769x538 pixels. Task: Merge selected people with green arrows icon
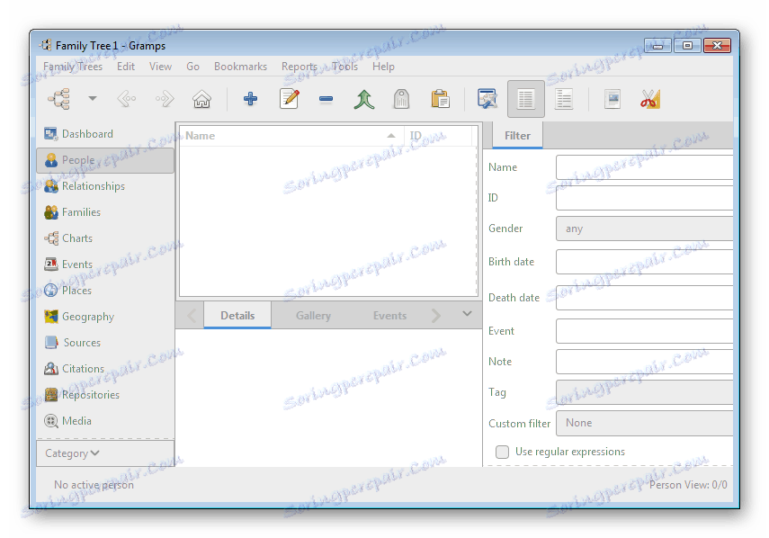[x=364, y=99]
